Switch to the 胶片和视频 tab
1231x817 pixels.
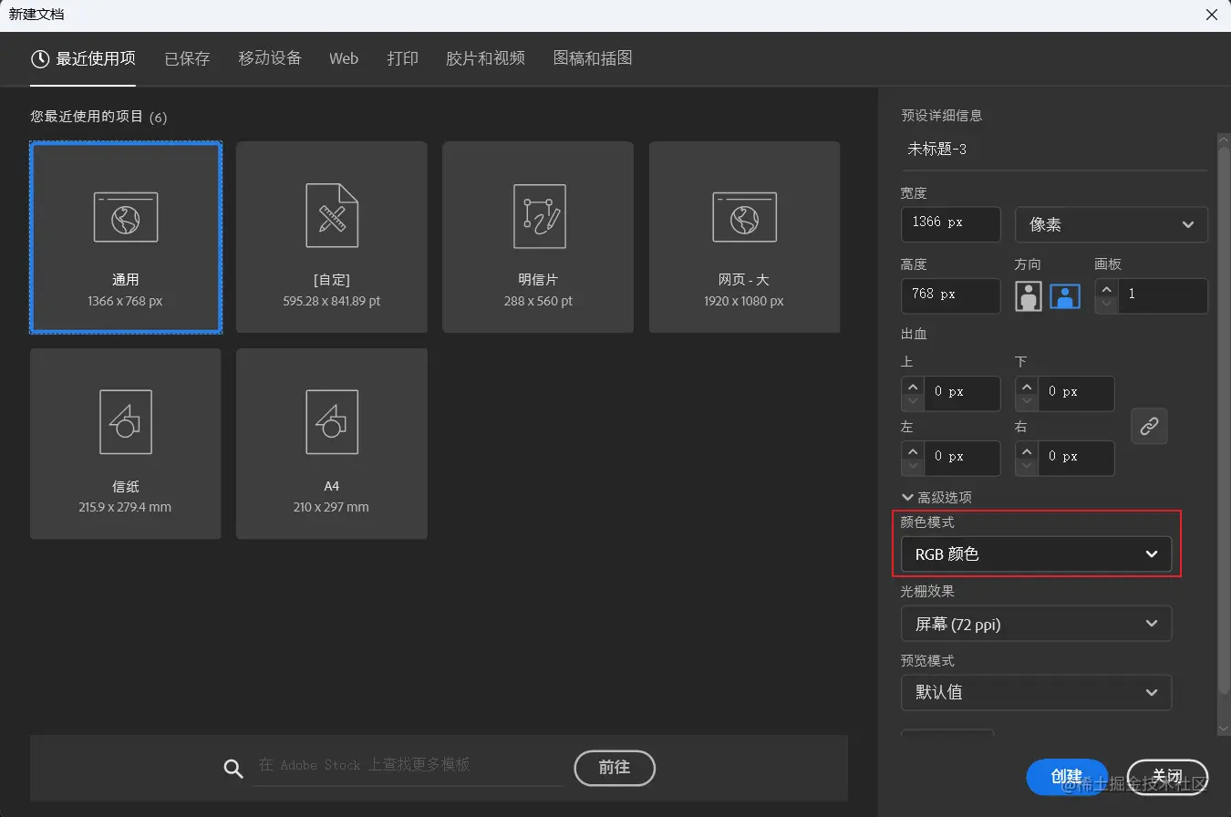tap(484, 58)
